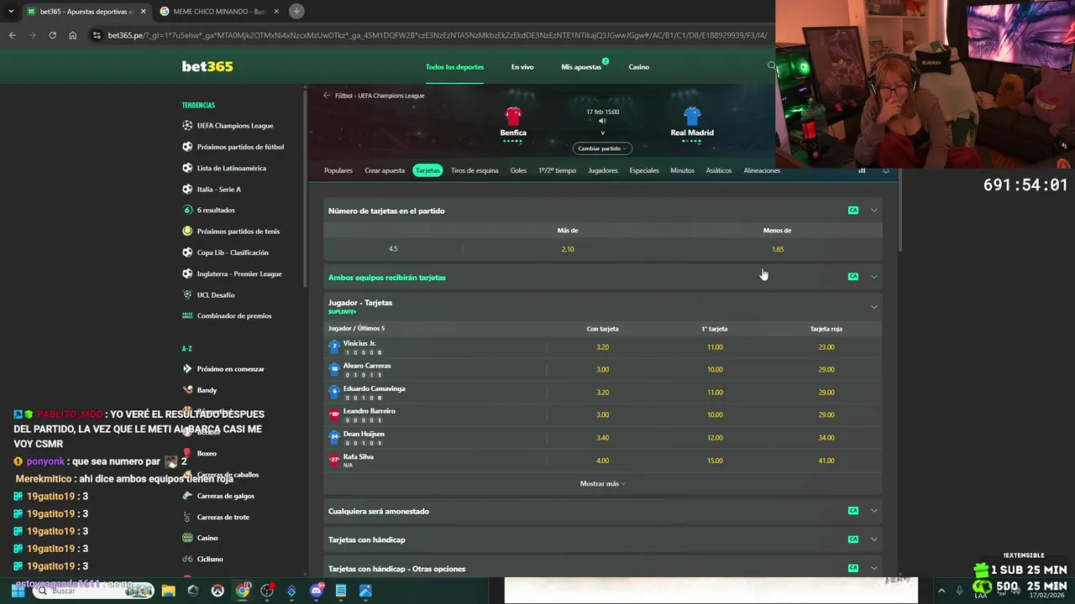1075x604 pixels.
Task: Reload the page in browser toolbar
Action: [52, 35]
